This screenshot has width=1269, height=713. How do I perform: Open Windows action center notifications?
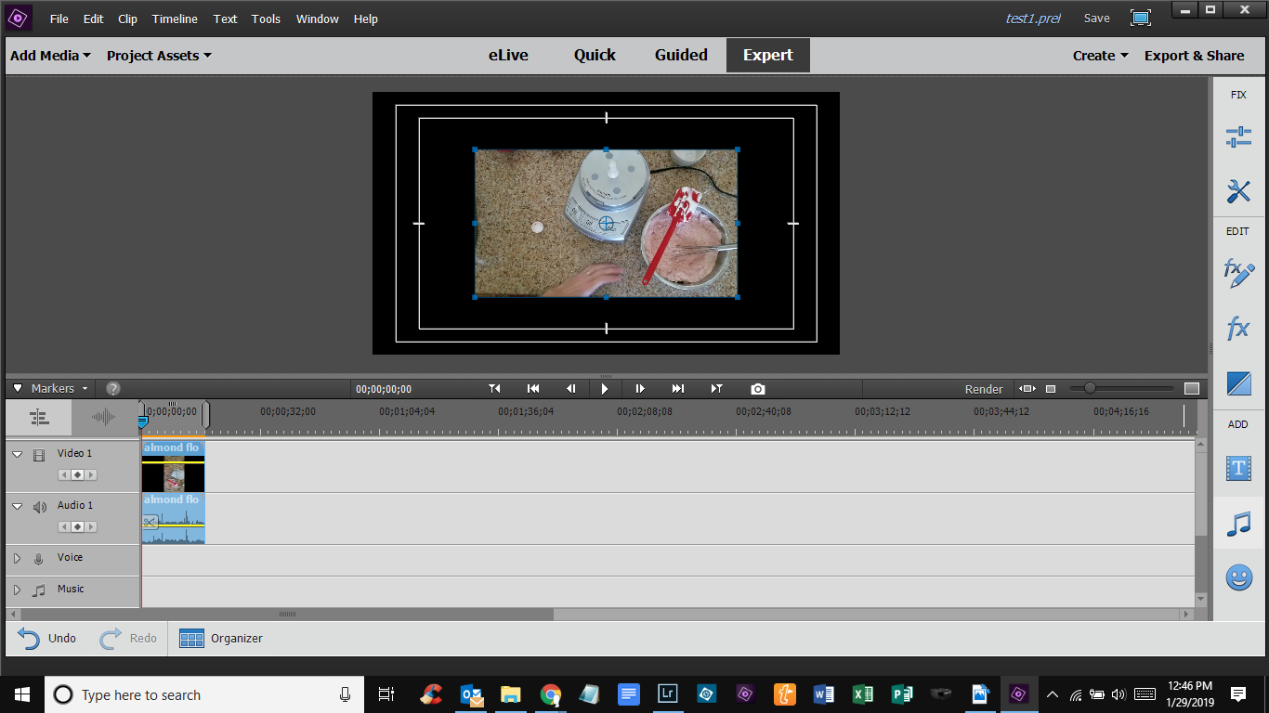point(1237,694)
